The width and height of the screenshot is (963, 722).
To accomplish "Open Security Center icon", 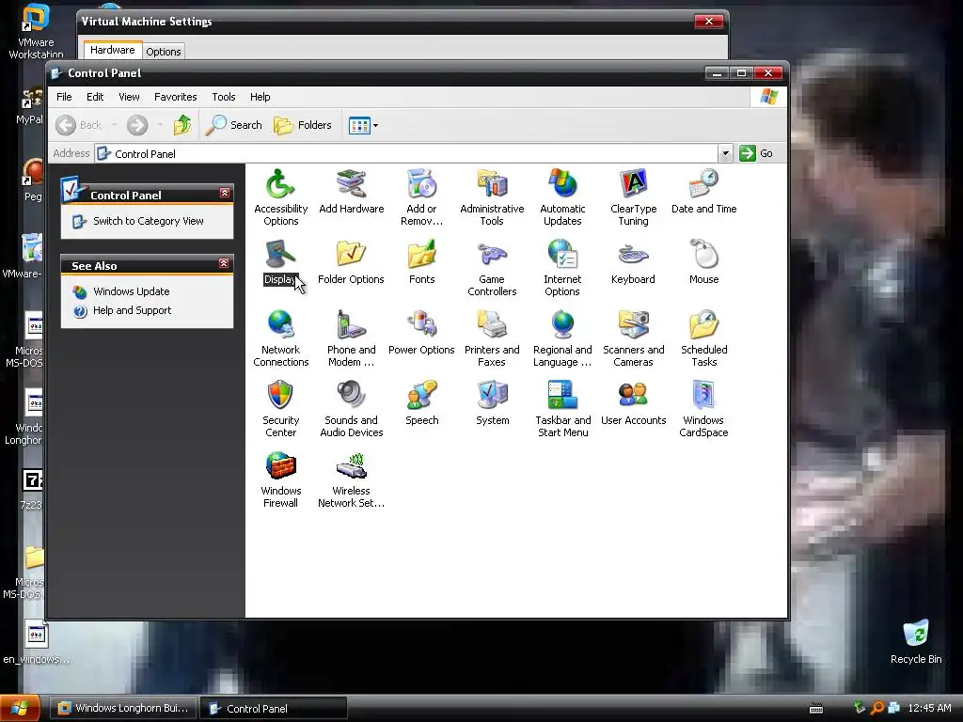I will pyautogui.click(x=280, y=409).
